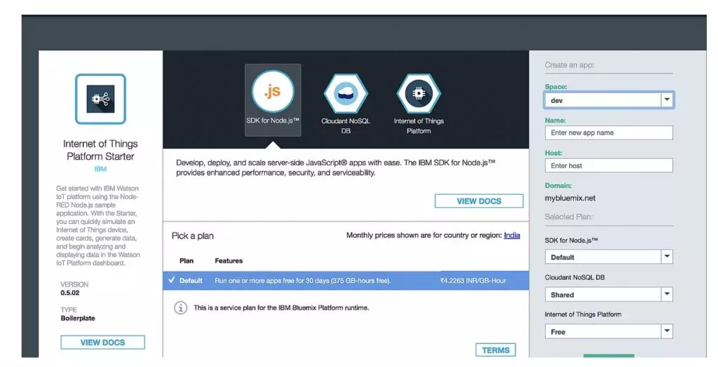Click the Host input field
718x367 pixels.
[609, 165]
